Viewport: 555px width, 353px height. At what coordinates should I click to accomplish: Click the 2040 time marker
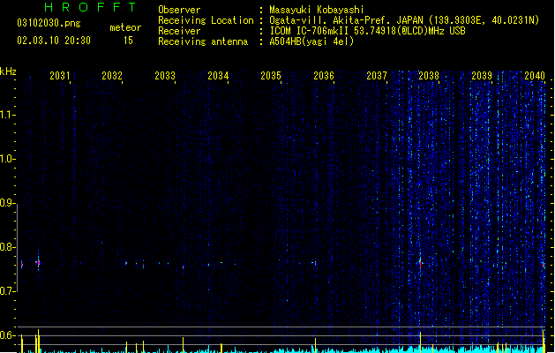(x=535, y=76)
